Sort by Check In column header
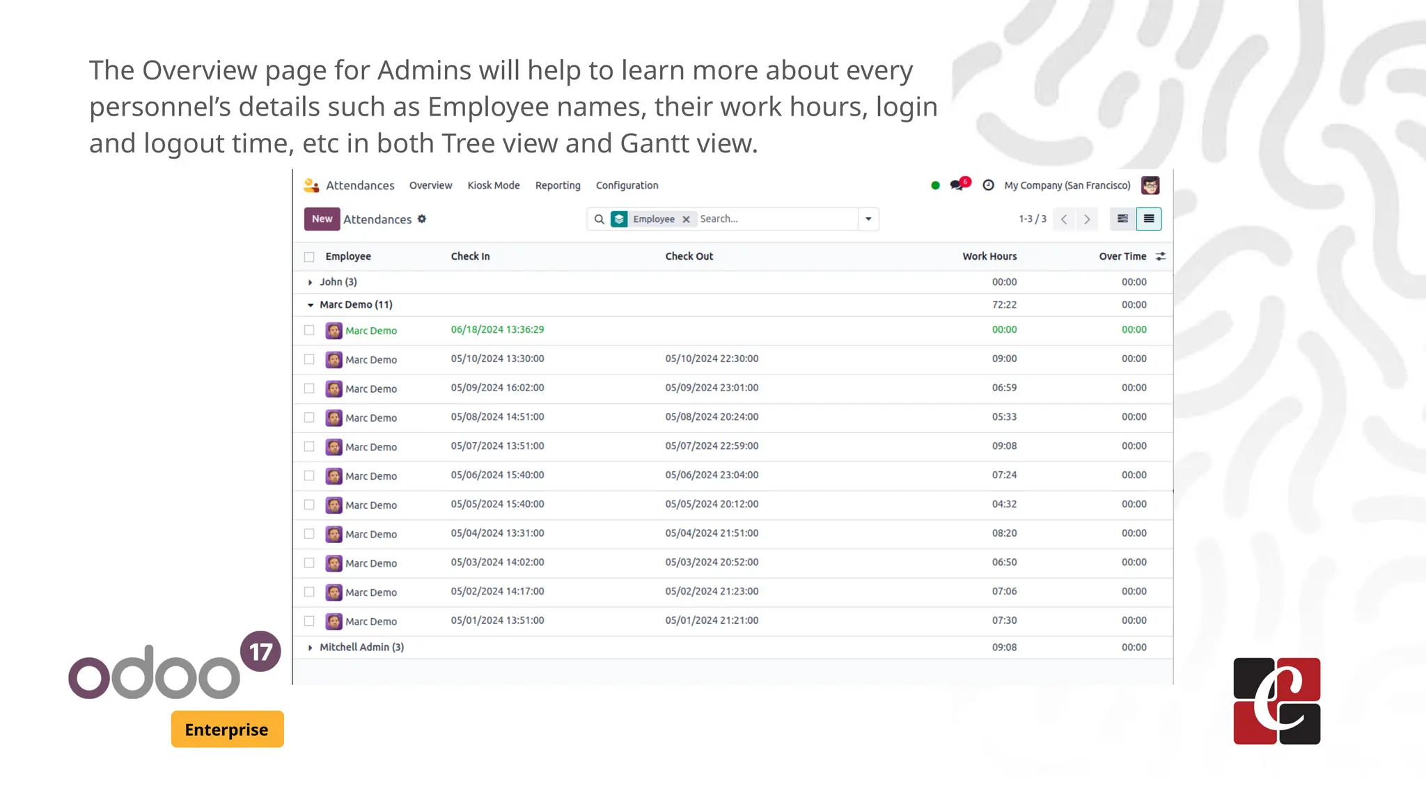 coord(470,256)
